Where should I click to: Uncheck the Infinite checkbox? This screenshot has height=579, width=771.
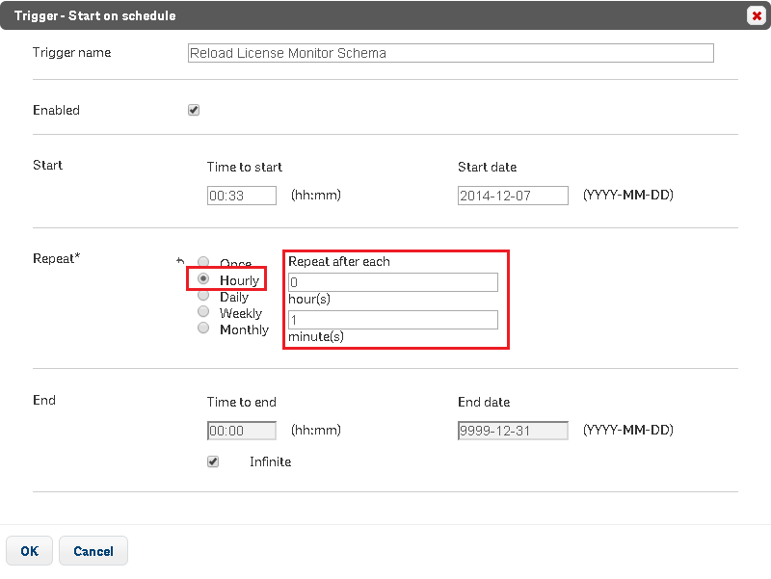click(x=213, y=461)
